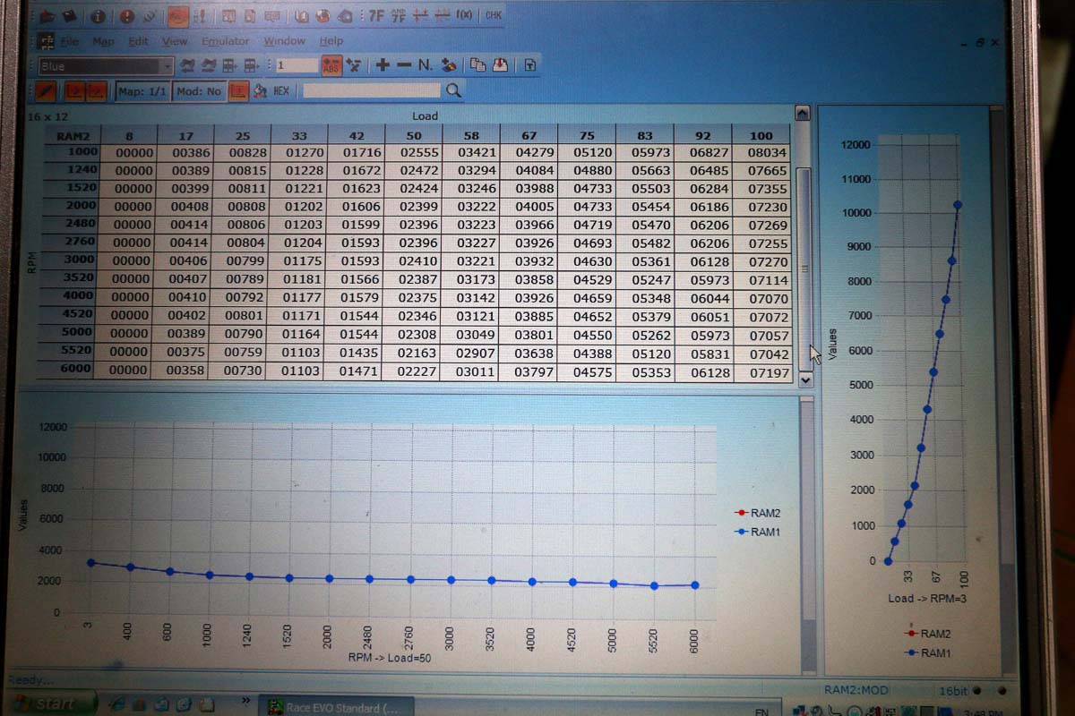
Task: Click the CHK checksum button
Action: click(x=493, y=15)
